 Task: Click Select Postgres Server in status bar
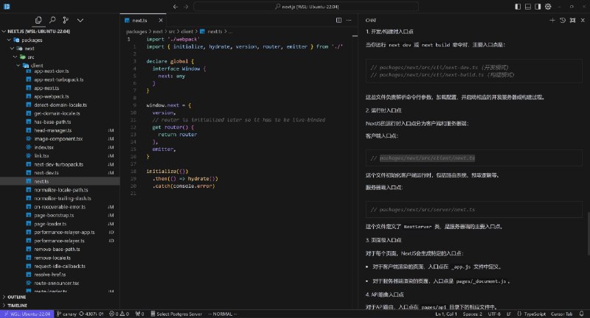coord(176,314)
